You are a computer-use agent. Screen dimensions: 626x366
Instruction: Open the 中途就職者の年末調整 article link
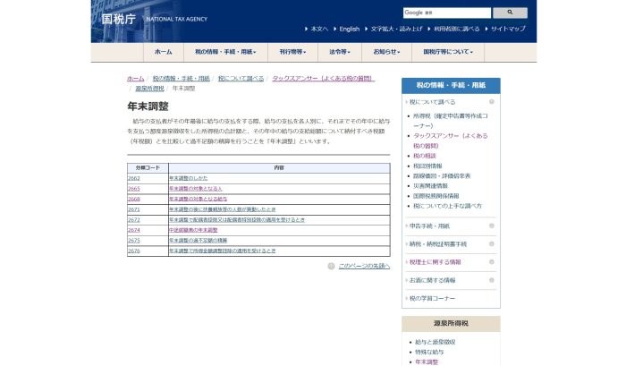click(193, 230)
